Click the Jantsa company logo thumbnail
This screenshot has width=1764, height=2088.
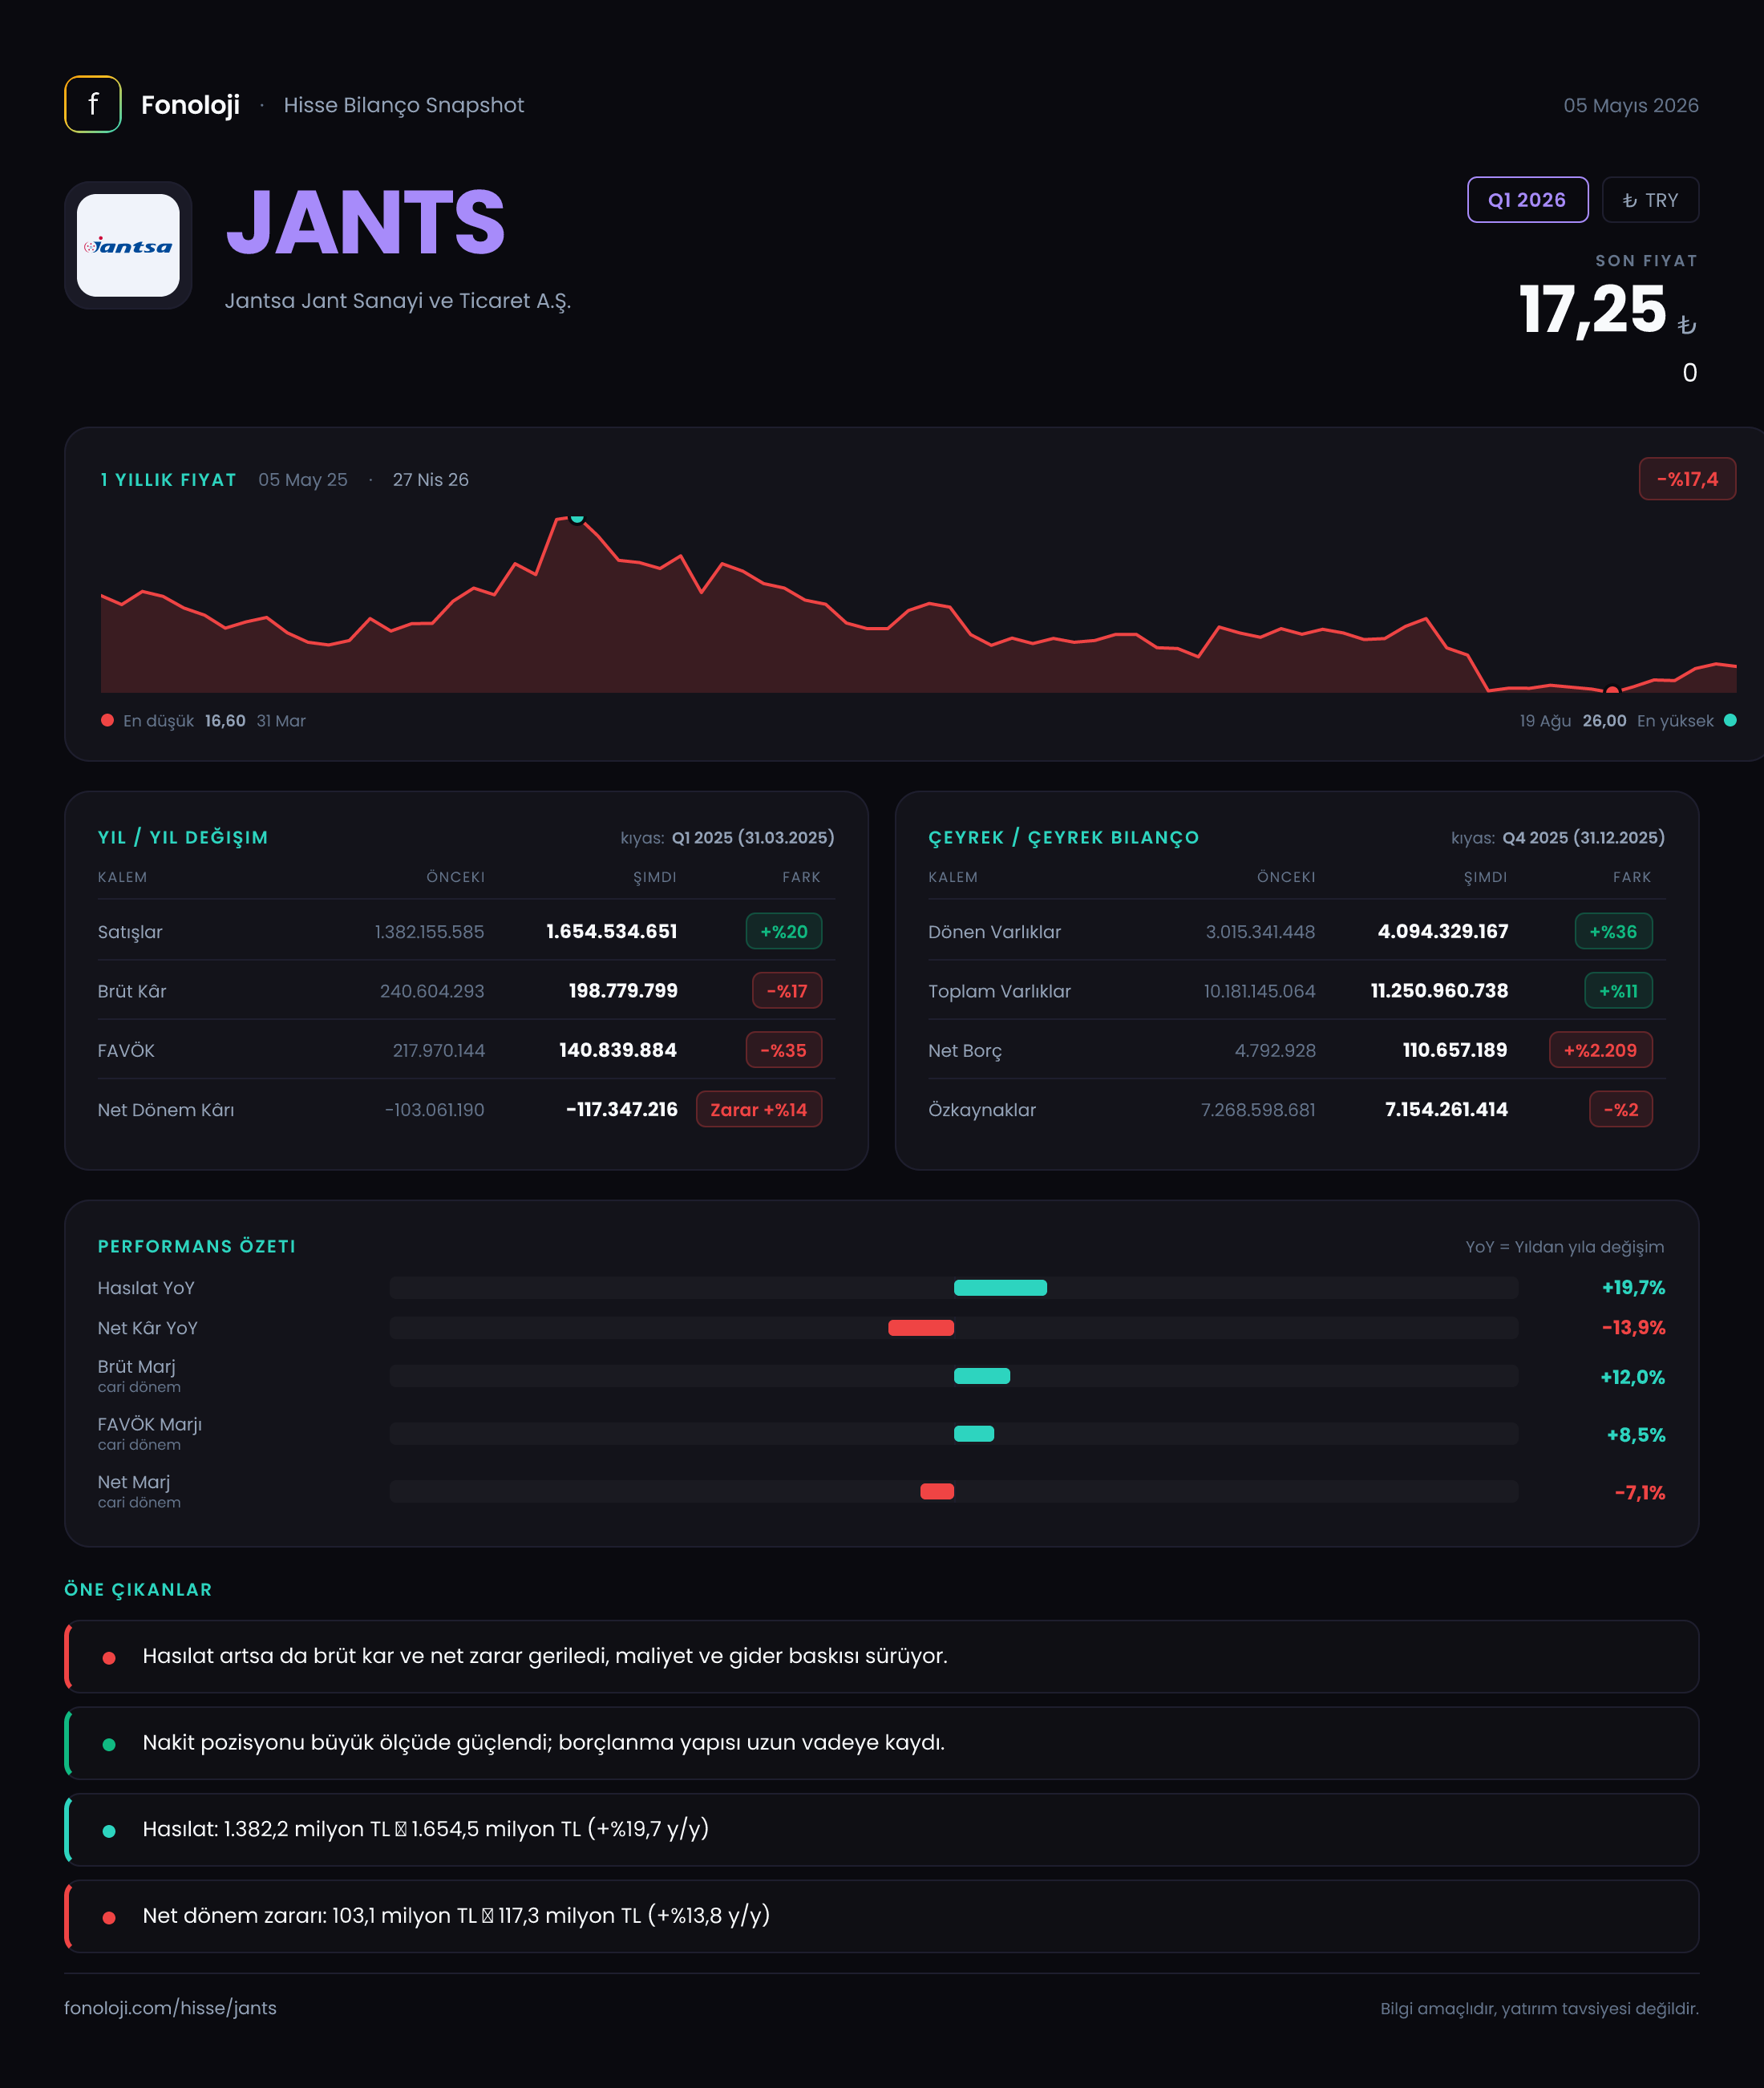[x=128, y=245]
